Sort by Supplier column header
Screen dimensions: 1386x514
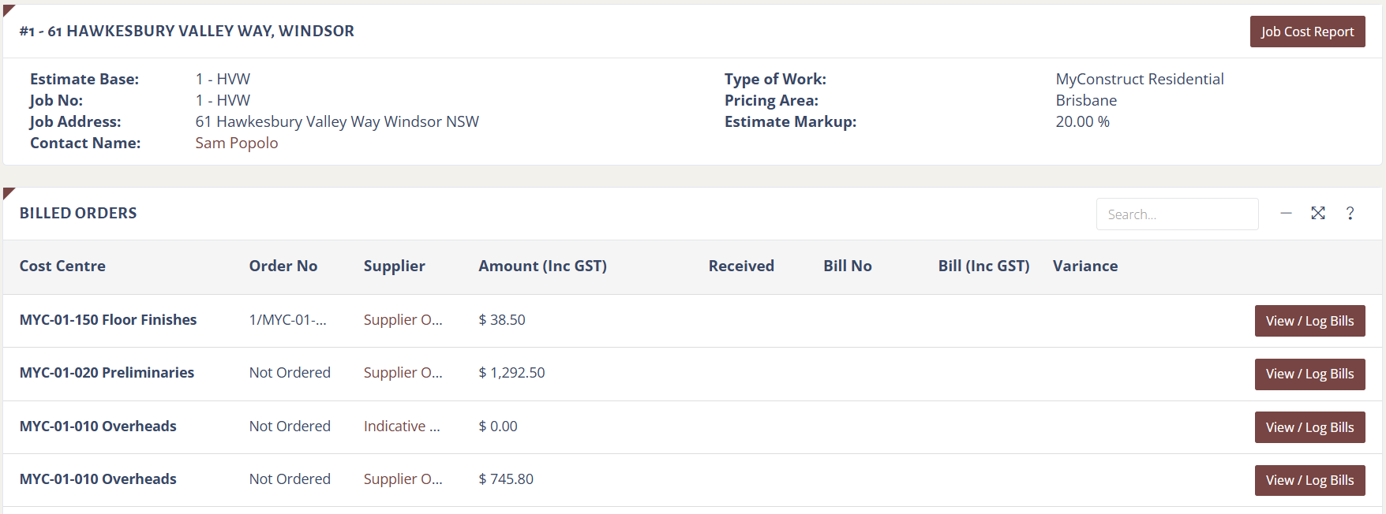tap(394, 266)
